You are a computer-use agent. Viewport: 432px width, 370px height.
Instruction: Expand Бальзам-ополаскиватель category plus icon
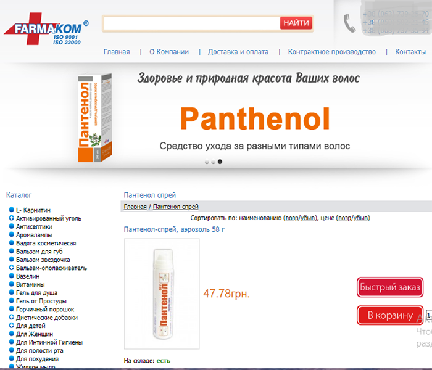pyautogui.click(x=11, y=267)
